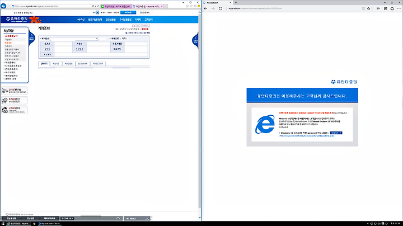This screenshot has height=226, width=403.
Task: Open new blank tab in IE
Action: click(x=166, y=6)
